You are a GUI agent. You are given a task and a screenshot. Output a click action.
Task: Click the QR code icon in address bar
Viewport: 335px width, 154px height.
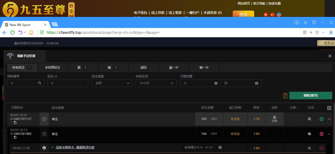[305, 32]
